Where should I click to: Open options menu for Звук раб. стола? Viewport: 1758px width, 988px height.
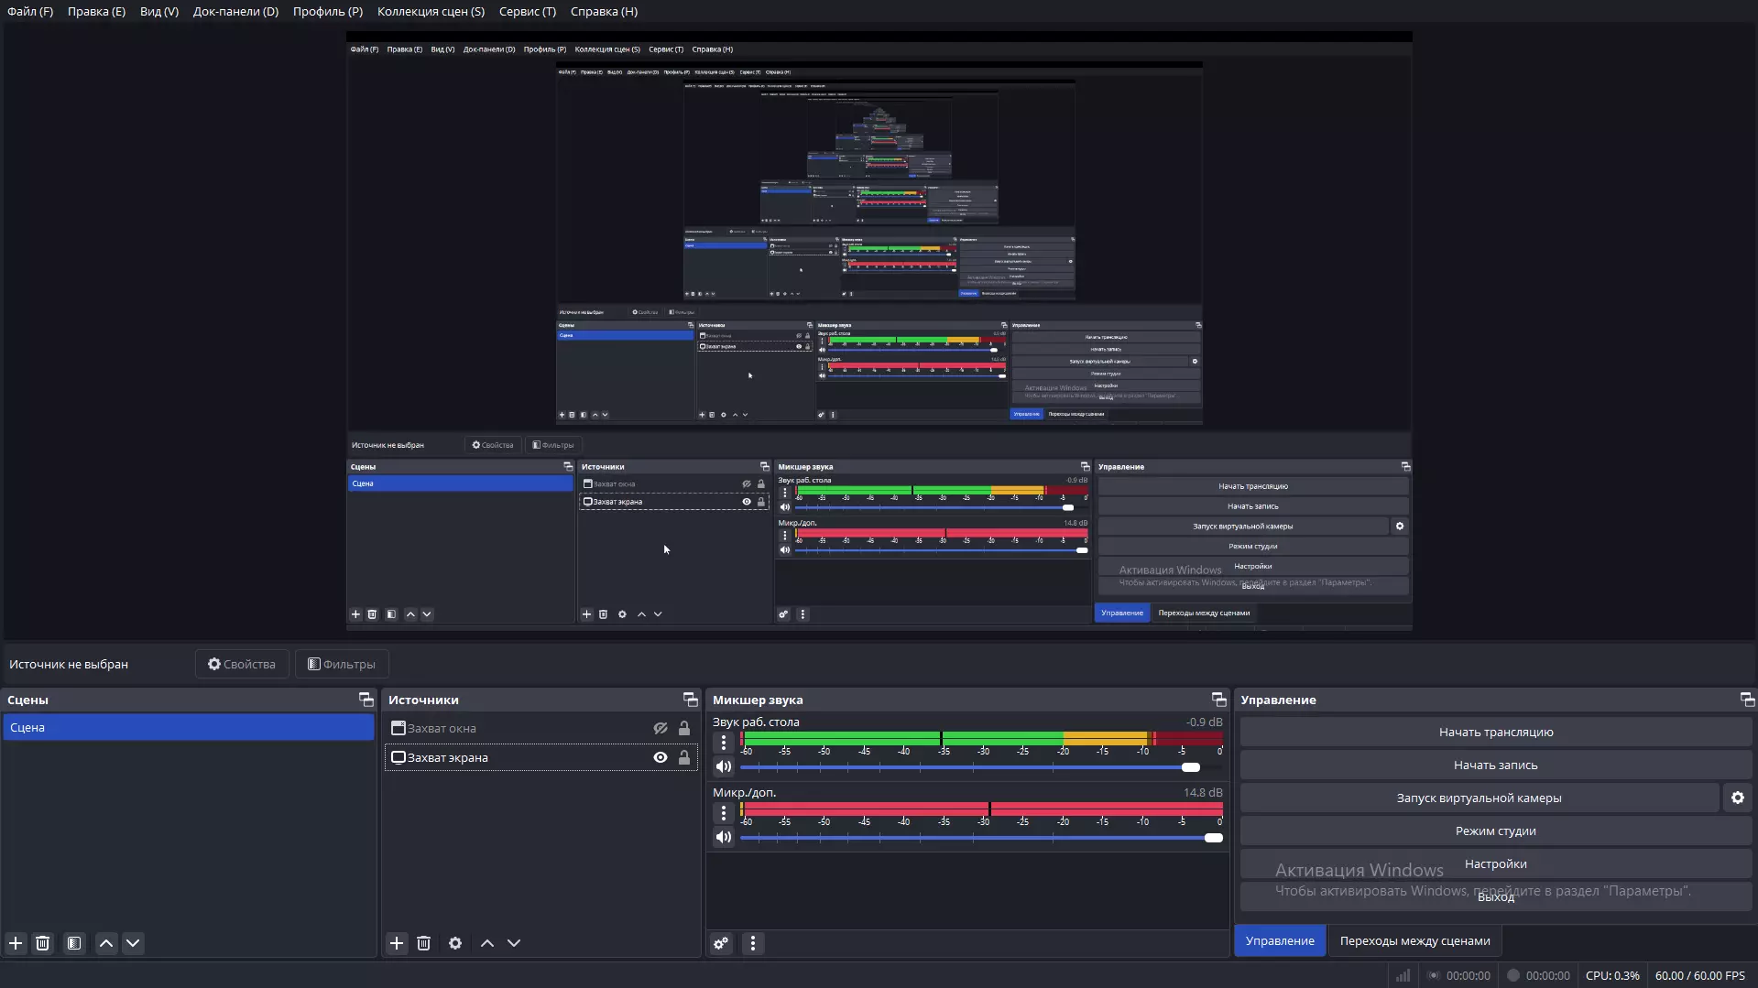click(x=724, y=743)
